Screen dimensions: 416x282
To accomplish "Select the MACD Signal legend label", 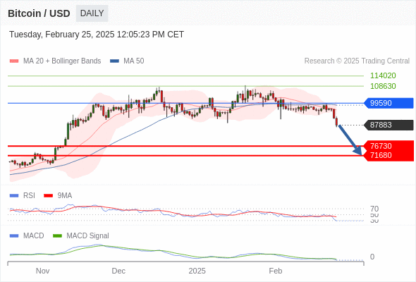I will point(87,236).
